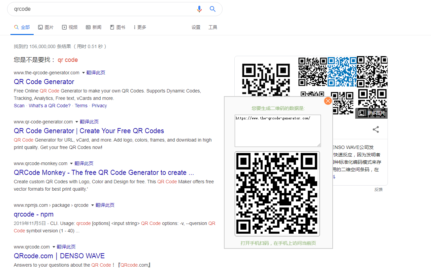Switch to the 图书 books tab
The image size is (431, 269).
coord(118,27)
